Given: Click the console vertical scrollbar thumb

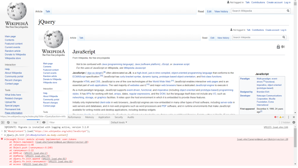Looking at the screenshot, I should (x=296, y=138).
